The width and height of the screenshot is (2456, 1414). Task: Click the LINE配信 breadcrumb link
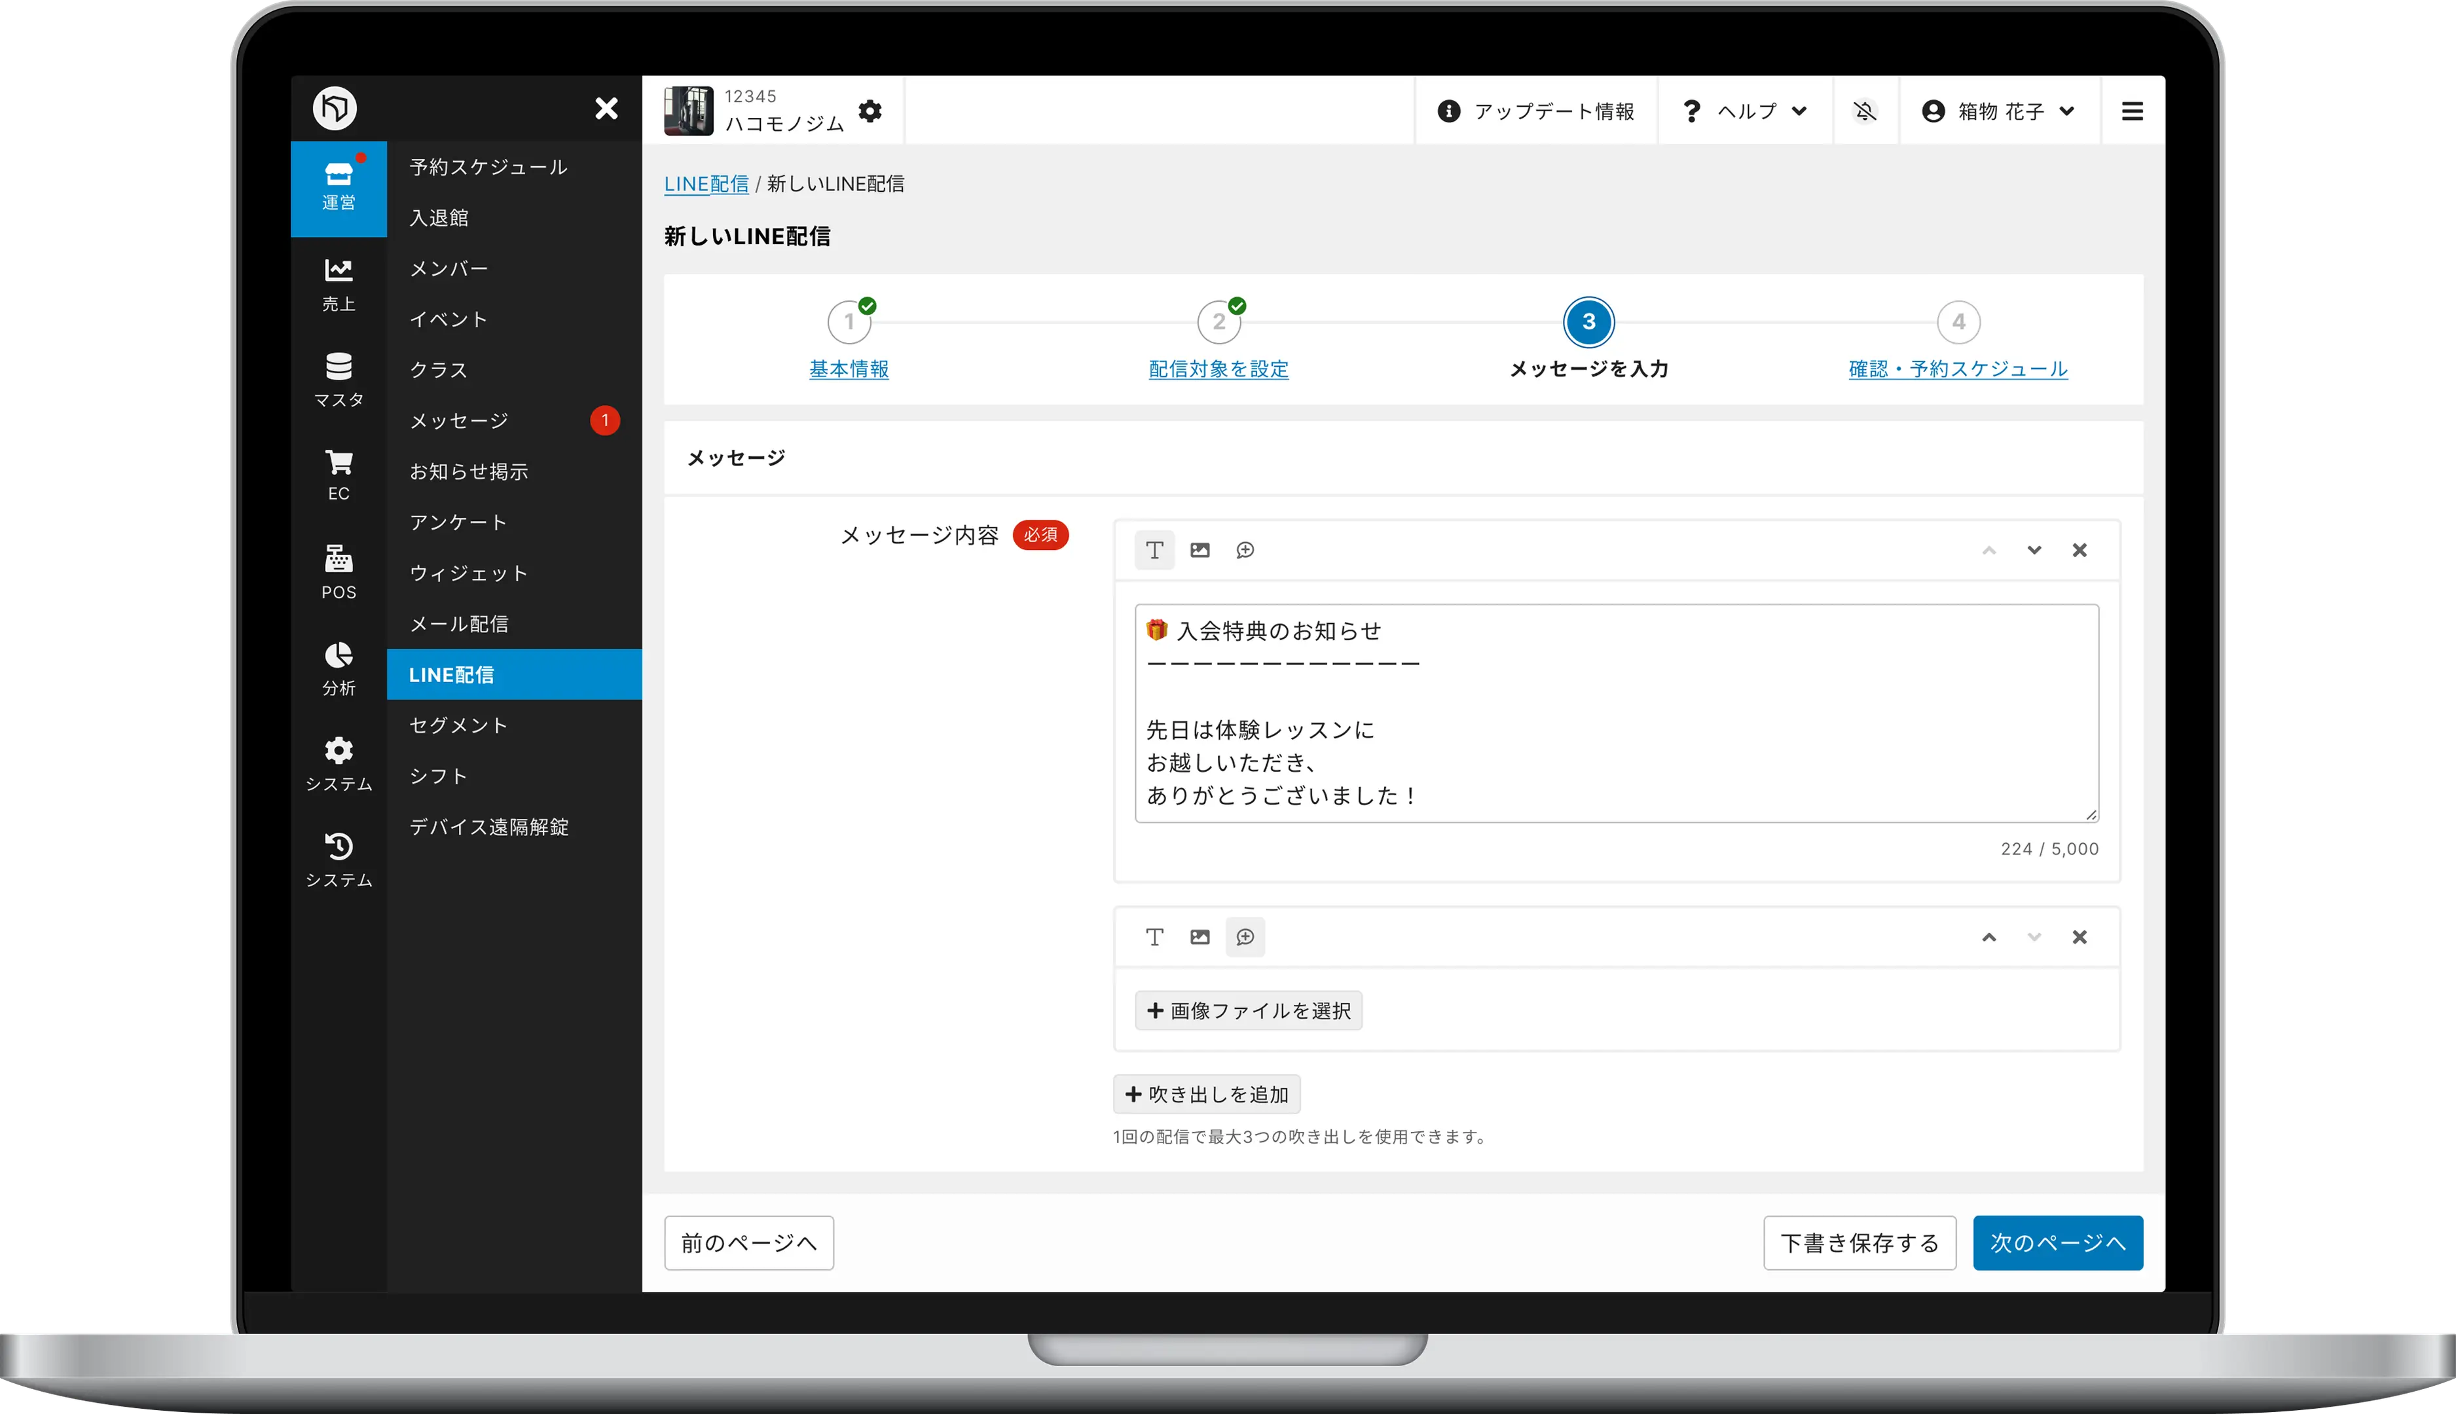click(706, 183)
